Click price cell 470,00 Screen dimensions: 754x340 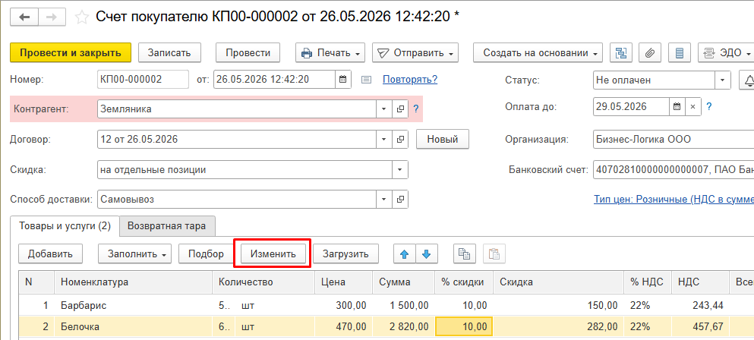343,327
